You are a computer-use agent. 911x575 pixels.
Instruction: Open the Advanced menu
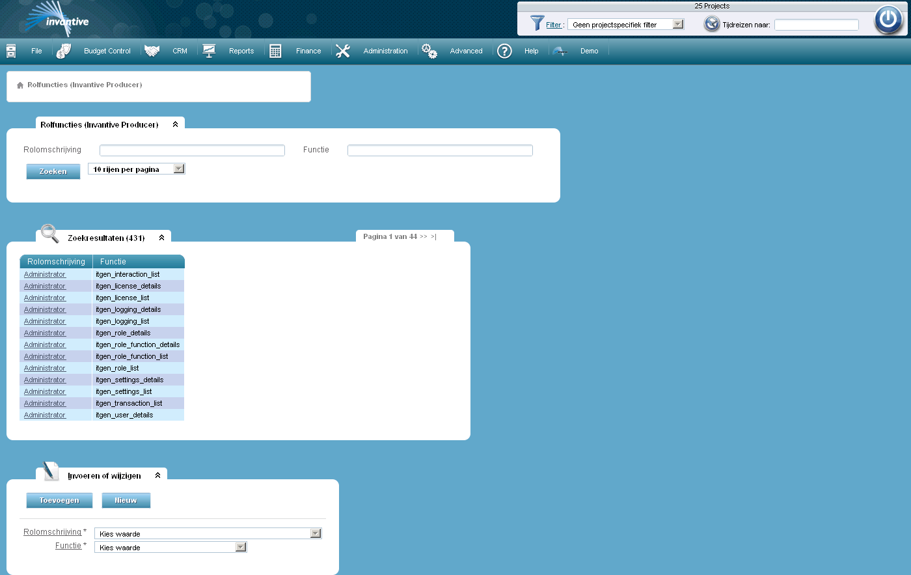467,51
